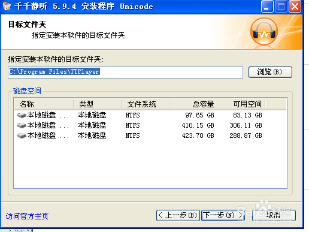This screenshot has width=309, height=232.
Task: Continue with 下一步(N) button
Action: [x=223, y=215]
